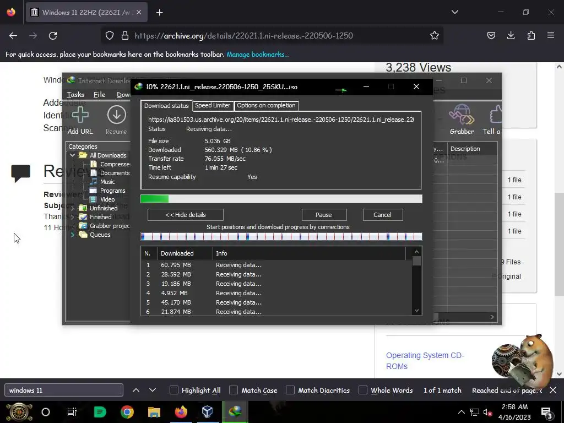Screen dimensions: 564x423
Task: Show hidden system tray icons chevron
Action: pos(462,412)
